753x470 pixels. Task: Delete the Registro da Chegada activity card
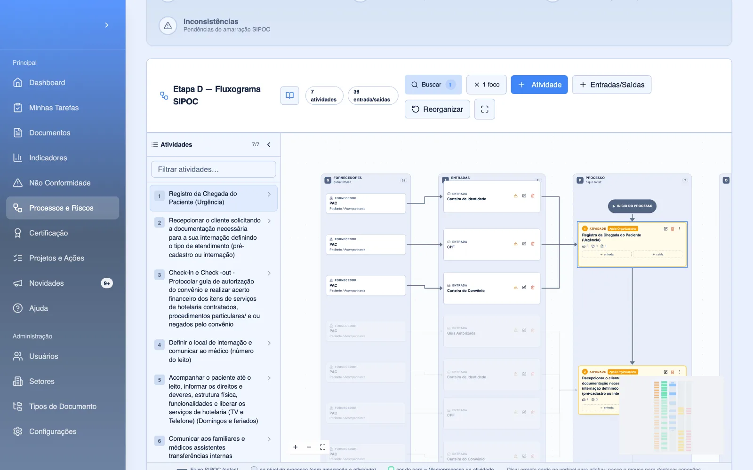coord(673,229)
